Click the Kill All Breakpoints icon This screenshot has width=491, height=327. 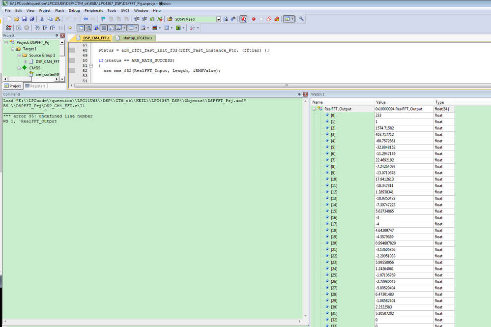coord(277,19)
